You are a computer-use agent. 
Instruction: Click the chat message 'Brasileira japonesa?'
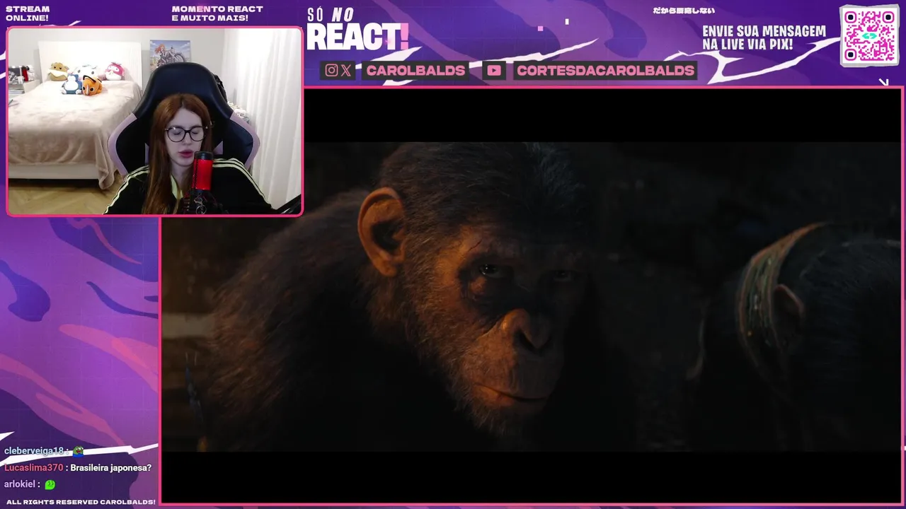pyautogui.click(x=111, y=468)
